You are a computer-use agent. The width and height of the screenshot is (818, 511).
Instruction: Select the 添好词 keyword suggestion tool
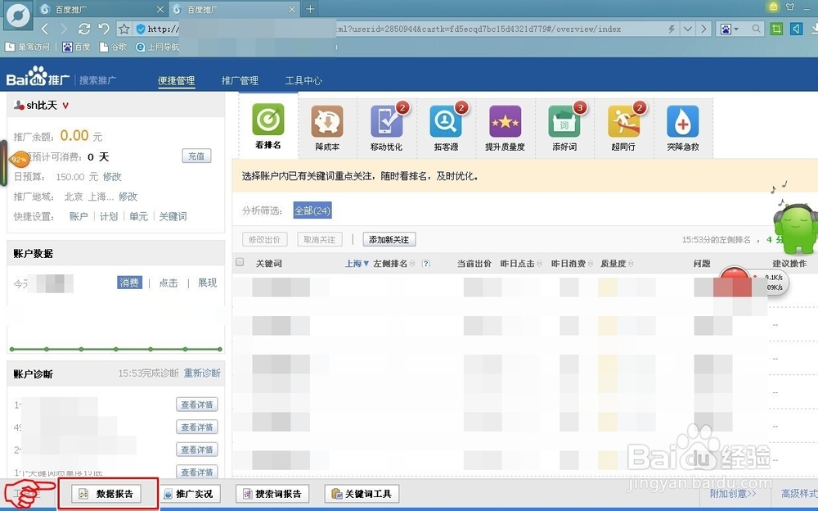click(x=564, y=123)
